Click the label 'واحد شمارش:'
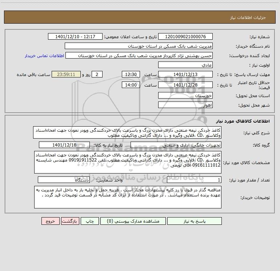The height and width of the screenshot is (271, 280). point(109,180)
